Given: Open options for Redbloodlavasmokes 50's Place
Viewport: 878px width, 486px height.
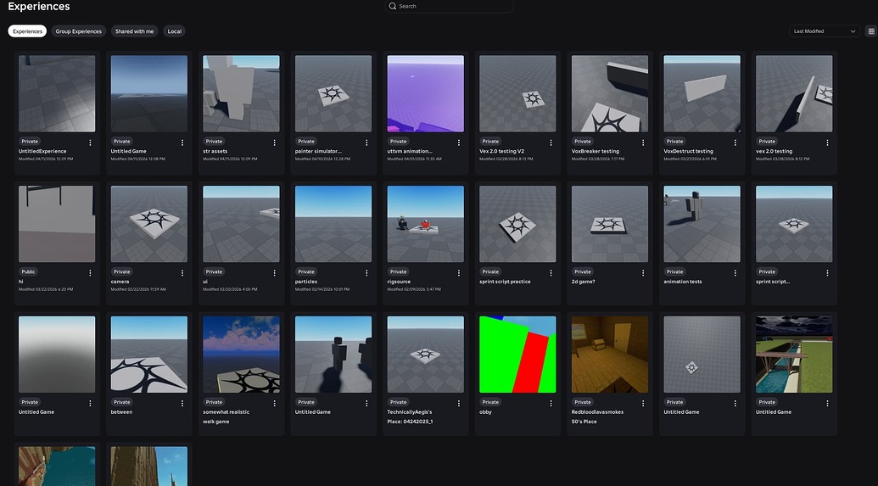Looking at the screenshot, I should (643, 403).
